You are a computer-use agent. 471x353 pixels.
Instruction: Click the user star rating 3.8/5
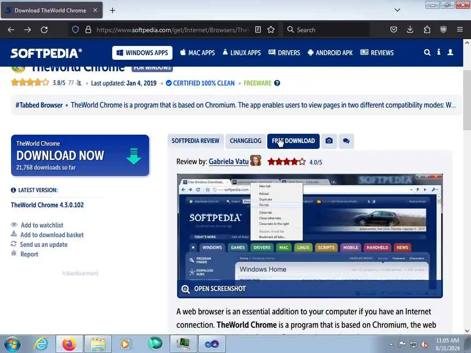(30, 83)
